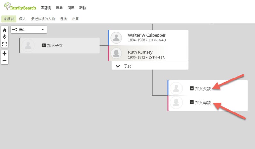Select the highlighted 家譜樹 sub-tab

pyautogui.click(x=9, y=19)
